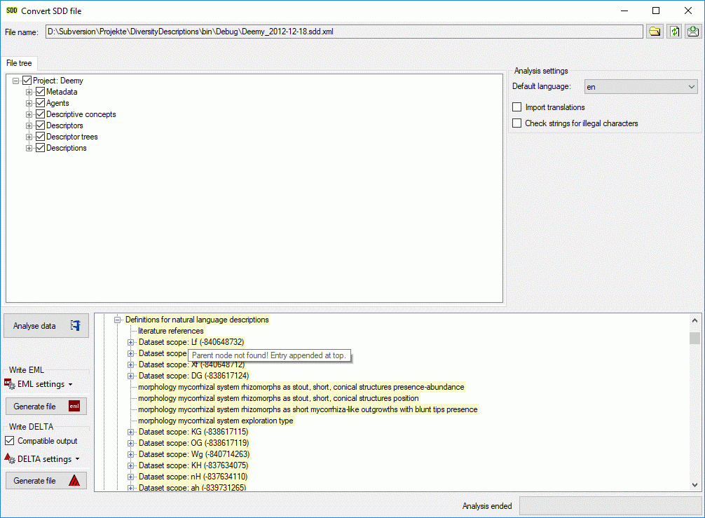Click the EML settings gear icon
Screen dimensions: 705x518
[10, 384]
